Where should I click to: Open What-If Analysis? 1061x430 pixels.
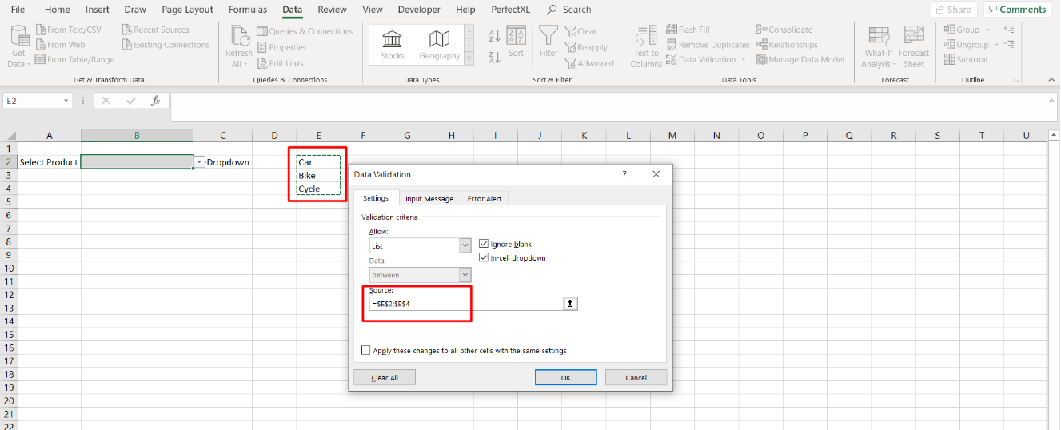pos(880,46)
